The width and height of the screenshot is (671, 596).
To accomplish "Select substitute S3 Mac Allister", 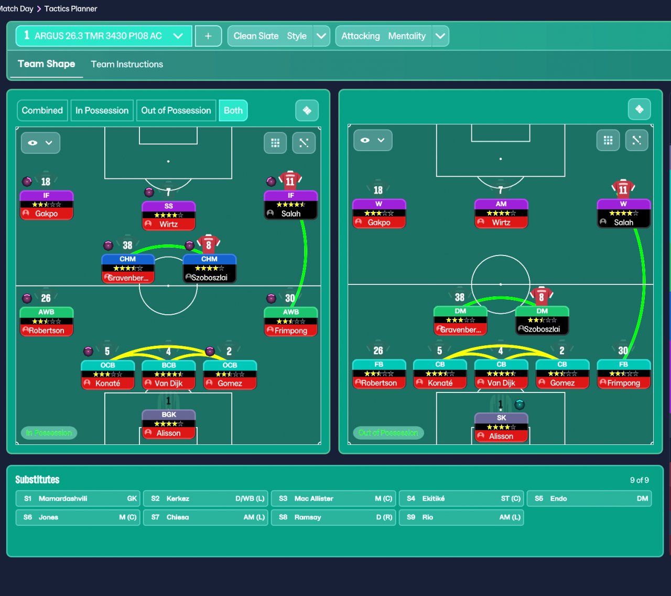I will 334,499.
